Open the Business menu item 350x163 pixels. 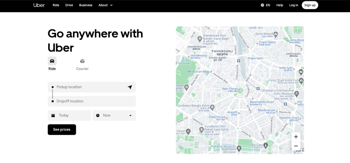(x=86, y=5)
